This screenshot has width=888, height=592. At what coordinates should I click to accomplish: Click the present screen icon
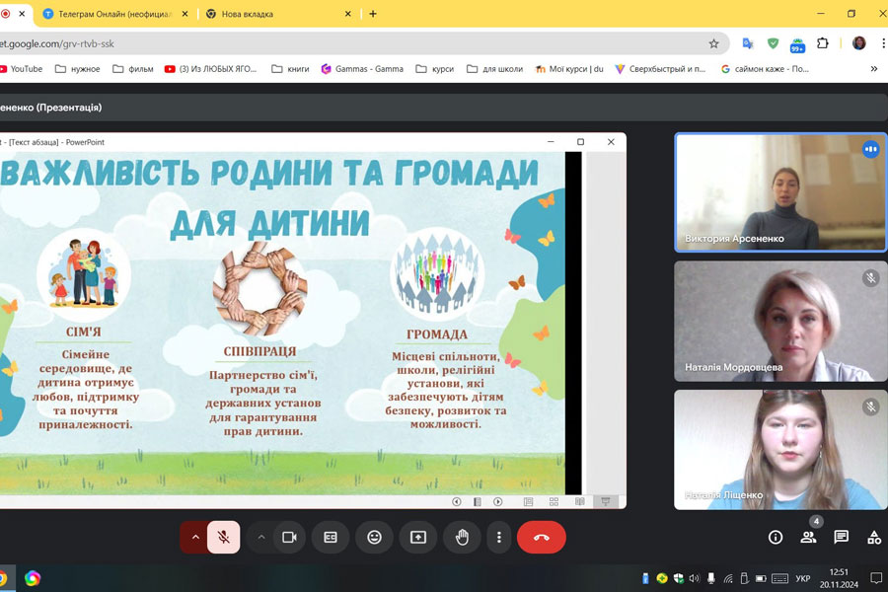[x=418, y=537]
